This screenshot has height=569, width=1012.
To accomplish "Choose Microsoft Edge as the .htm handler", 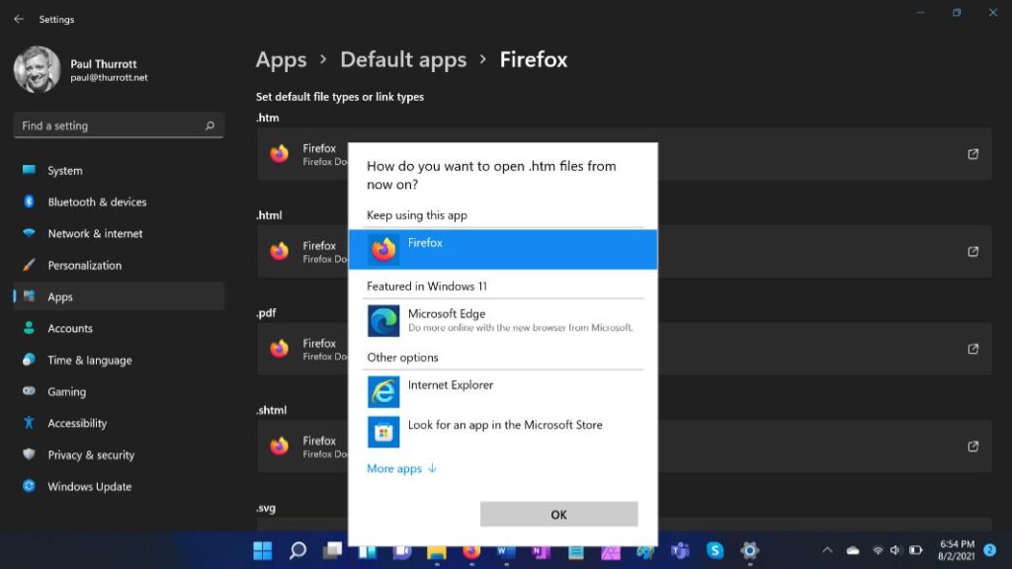I will click(x=502, y=320).
